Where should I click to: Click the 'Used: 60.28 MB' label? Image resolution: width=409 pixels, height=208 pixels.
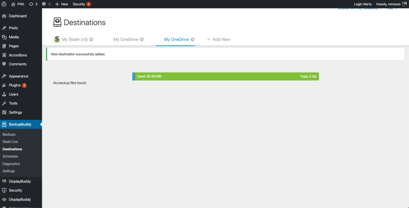coord(149,77)
